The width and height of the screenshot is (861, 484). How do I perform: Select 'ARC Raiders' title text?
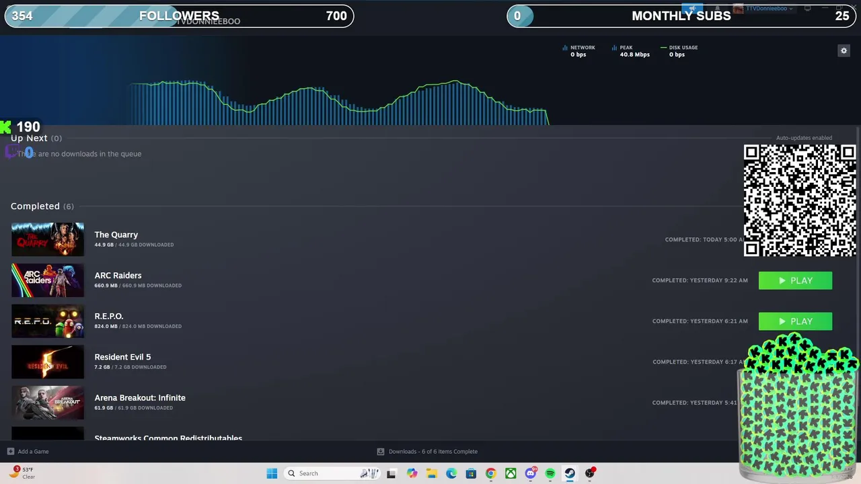click(118, 276)
